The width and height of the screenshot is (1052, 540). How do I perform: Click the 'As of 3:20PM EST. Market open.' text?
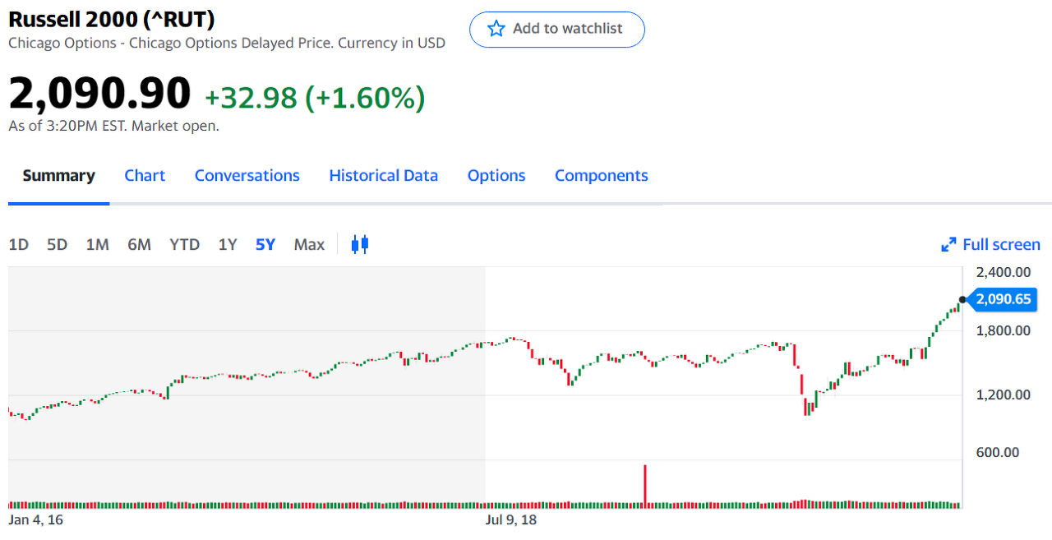click(x=113, y=126)
